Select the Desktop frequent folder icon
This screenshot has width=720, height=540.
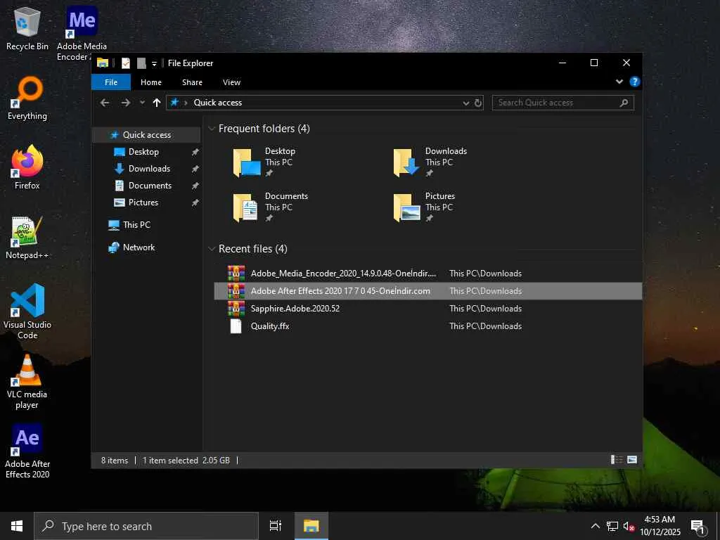coord(247,162)
